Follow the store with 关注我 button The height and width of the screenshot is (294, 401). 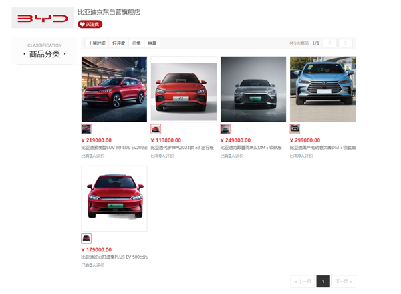click(90, 24)
